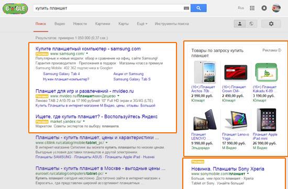Expand dropdown arrow next to mvideo.ru URL

click(x=118, y=96)
